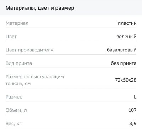Click the '3,9' weight value
Screen dimensions: 142x134
pyautogui.click(x=133, y=124)
